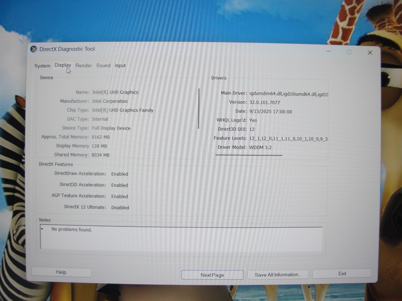Click driver version "32.0.101.7077"
This screenshot has height=301, width=402.
pos(265,103)
